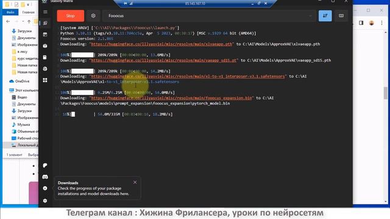This screenshot has height=219, width=390.
Task: Toggle the browser side panel icon
Action: point(361,23)
